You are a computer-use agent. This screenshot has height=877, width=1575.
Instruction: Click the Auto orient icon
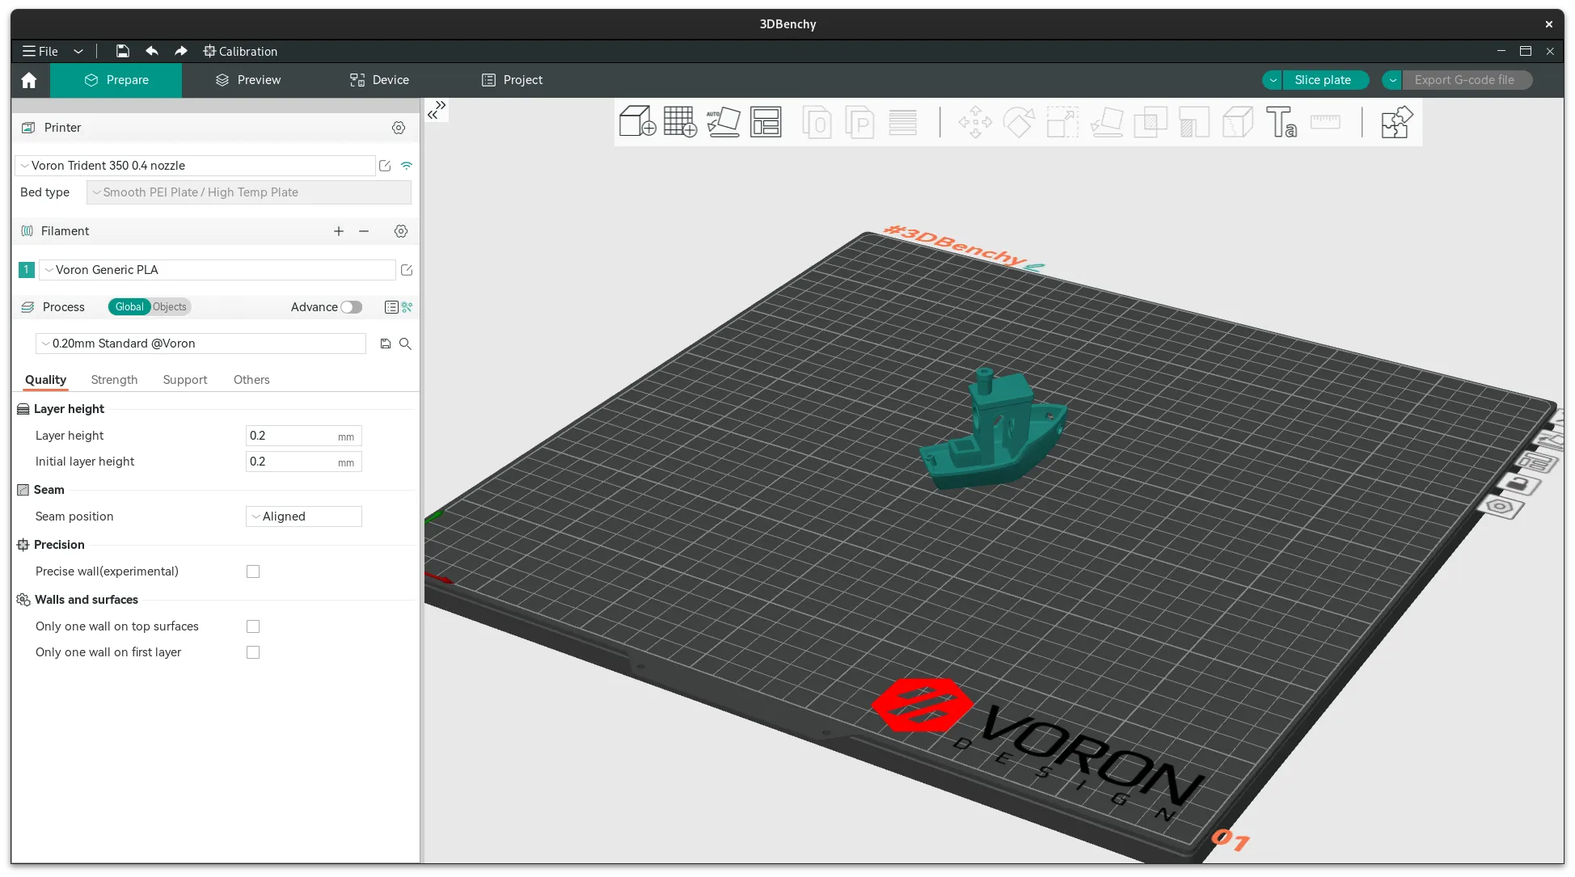pos(723,122)
